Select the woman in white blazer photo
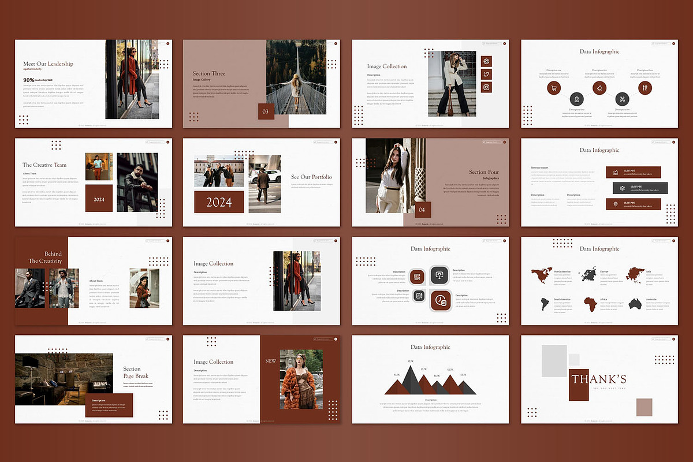 [453, 84]
